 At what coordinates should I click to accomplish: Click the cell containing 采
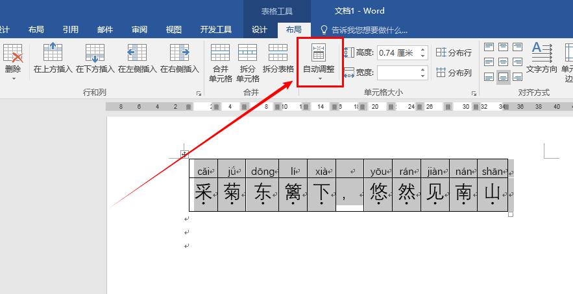pyautogui.click(x=204, y=194)
